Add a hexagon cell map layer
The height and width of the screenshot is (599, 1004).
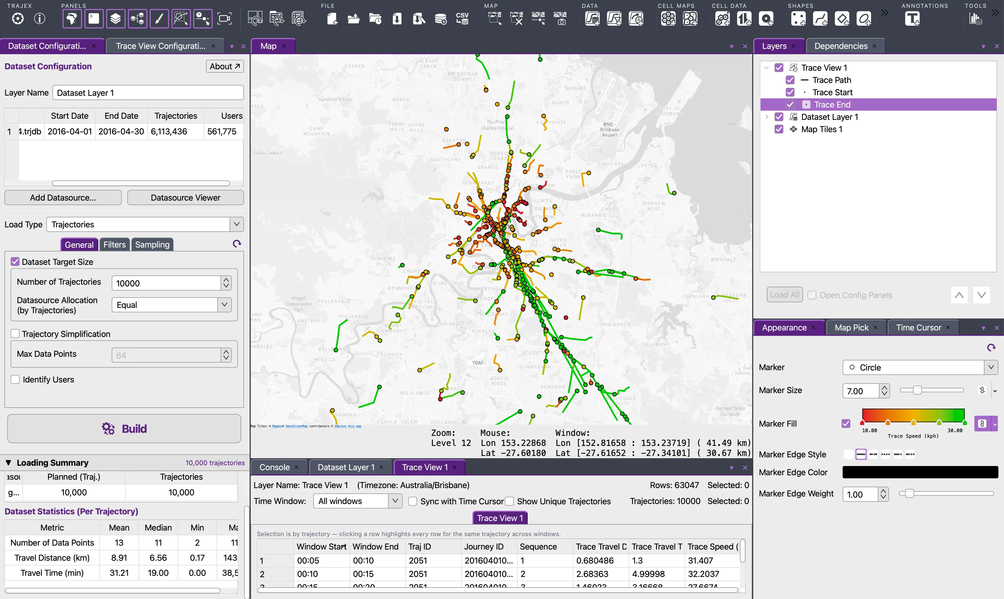coord(668,18)
